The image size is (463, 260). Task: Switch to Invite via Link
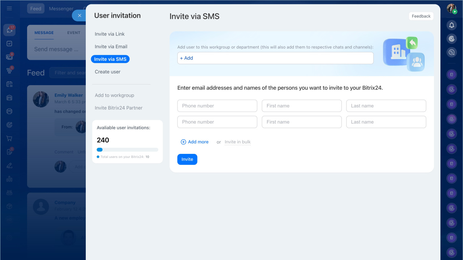(110, 34)
